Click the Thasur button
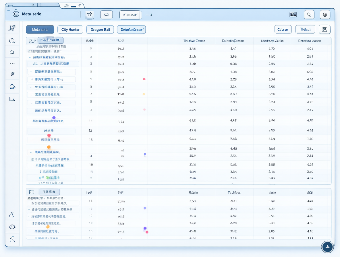 [305, 30]
